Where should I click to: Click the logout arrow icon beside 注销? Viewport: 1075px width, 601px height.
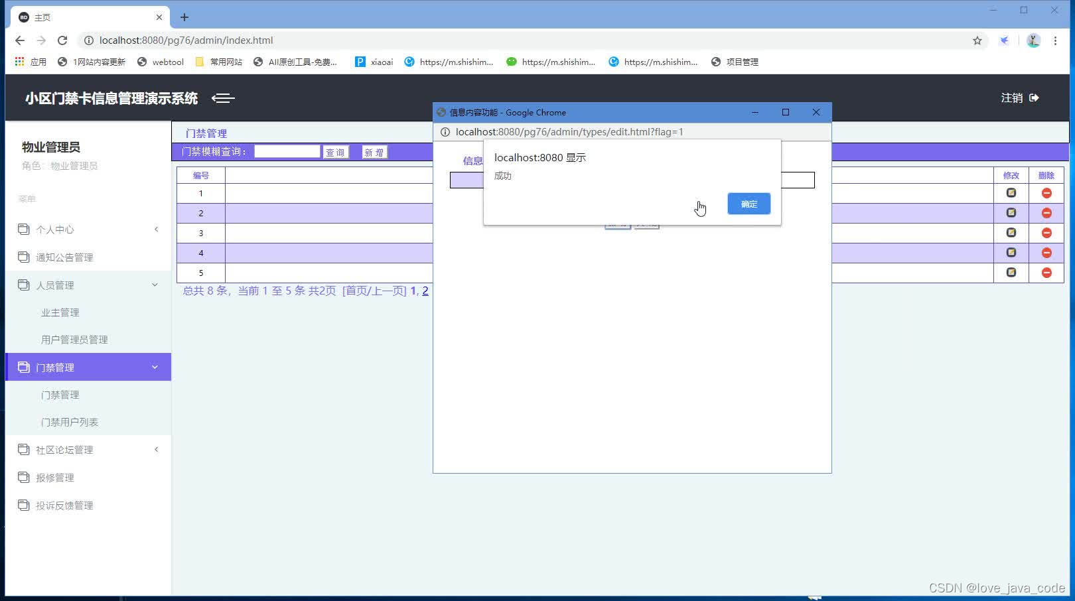click(1034, 98)
